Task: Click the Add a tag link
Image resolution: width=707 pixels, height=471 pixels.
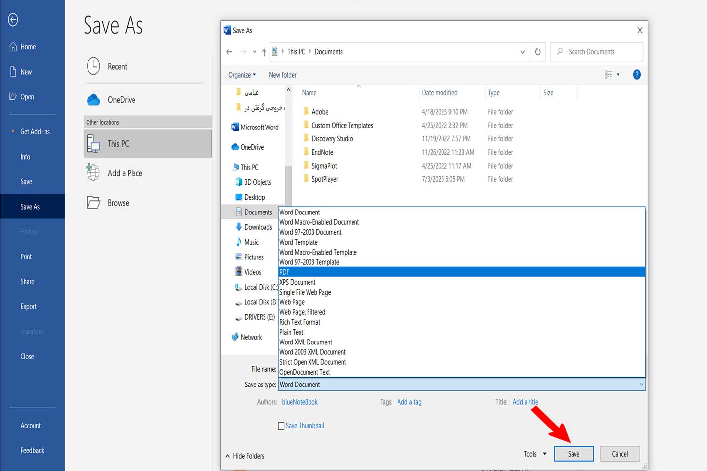Action: (x=409, y=402)
